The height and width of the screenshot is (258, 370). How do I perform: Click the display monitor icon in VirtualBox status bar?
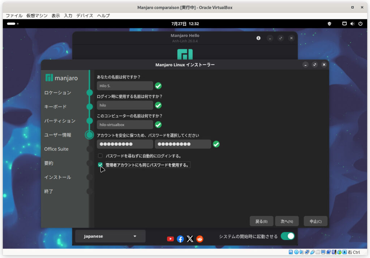pyautogui.click(x=323, y=252)
